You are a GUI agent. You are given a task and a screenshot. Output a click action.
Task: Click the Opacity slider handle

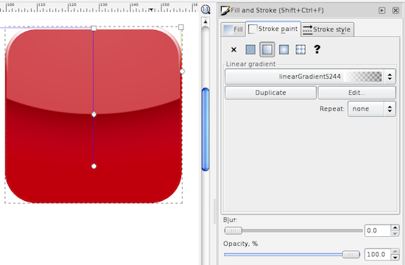[x=351, y=255]
